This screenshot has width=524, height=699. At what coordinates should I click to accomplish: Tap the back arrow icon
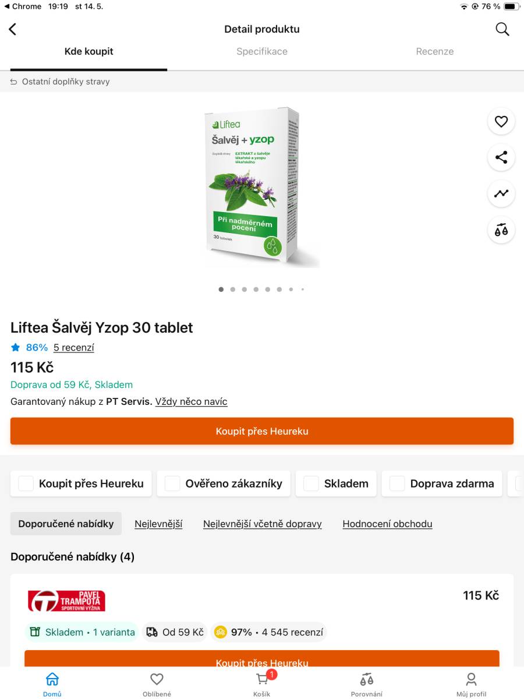tap(13, 29)
